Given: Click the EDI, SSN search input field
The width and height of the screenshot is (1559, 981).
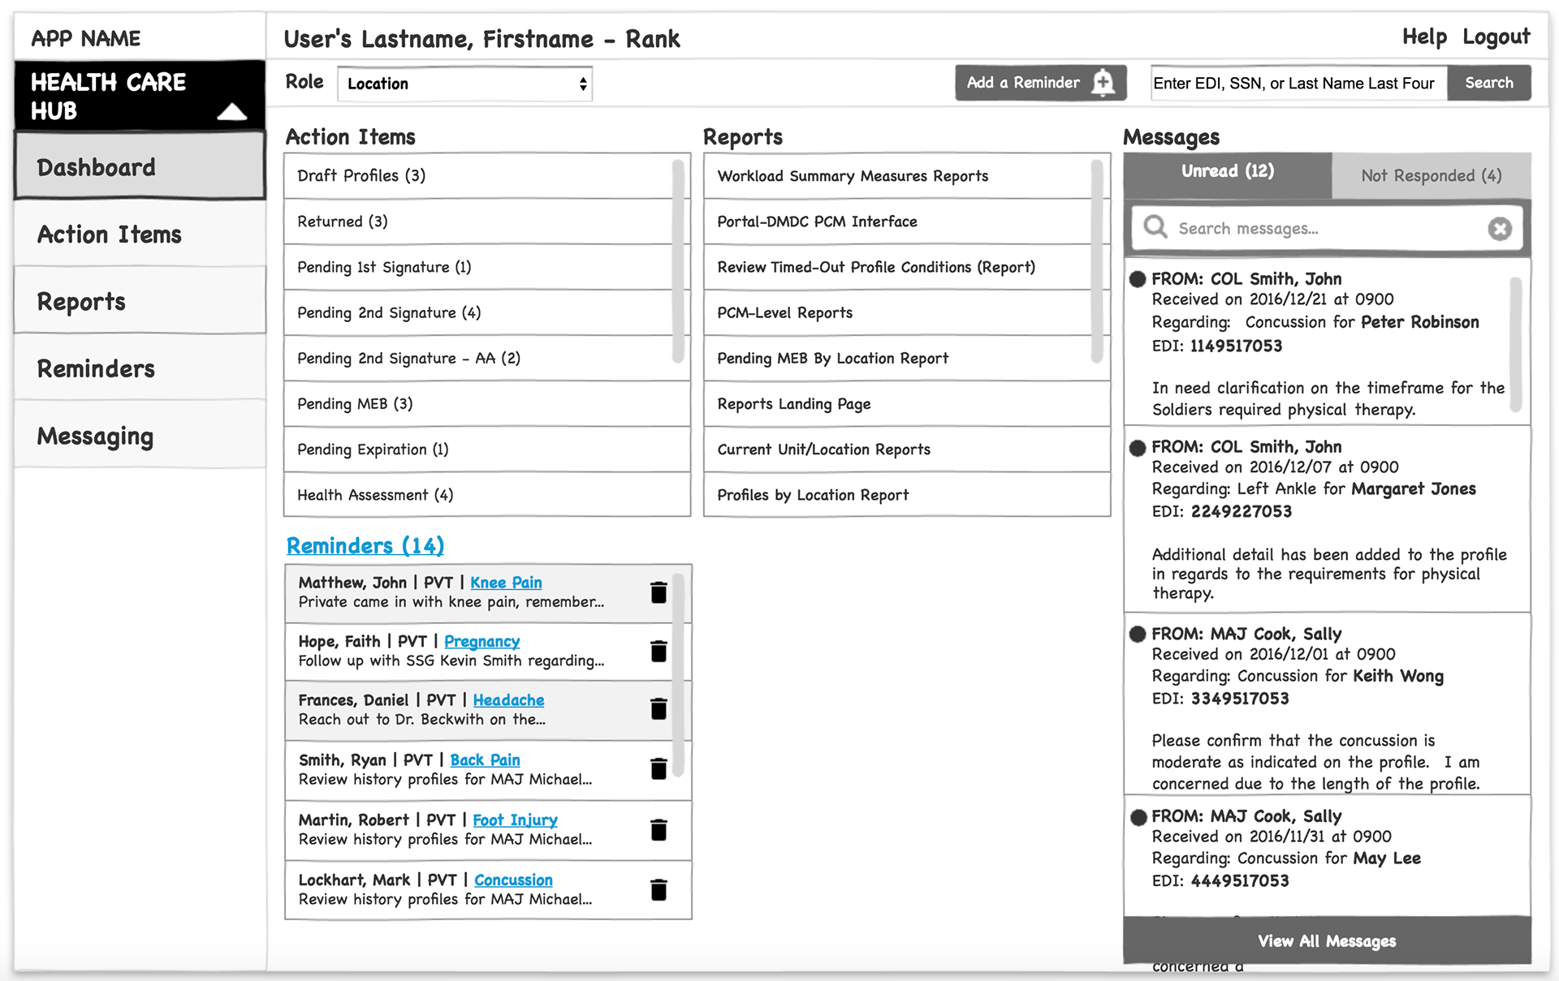Looking at the screenshot, I should point(1298,83).
